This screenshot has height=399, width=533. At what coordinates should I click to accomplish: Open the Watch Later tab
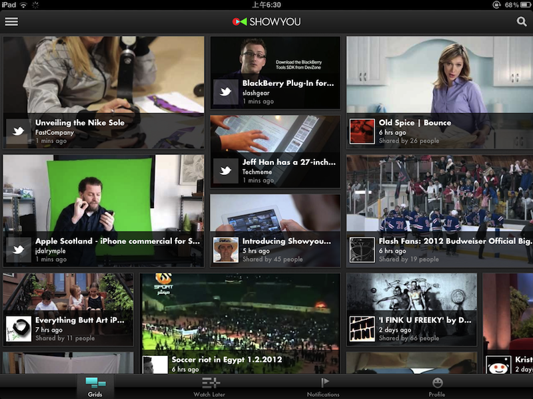pyautogui.click(x=209, y=387)
